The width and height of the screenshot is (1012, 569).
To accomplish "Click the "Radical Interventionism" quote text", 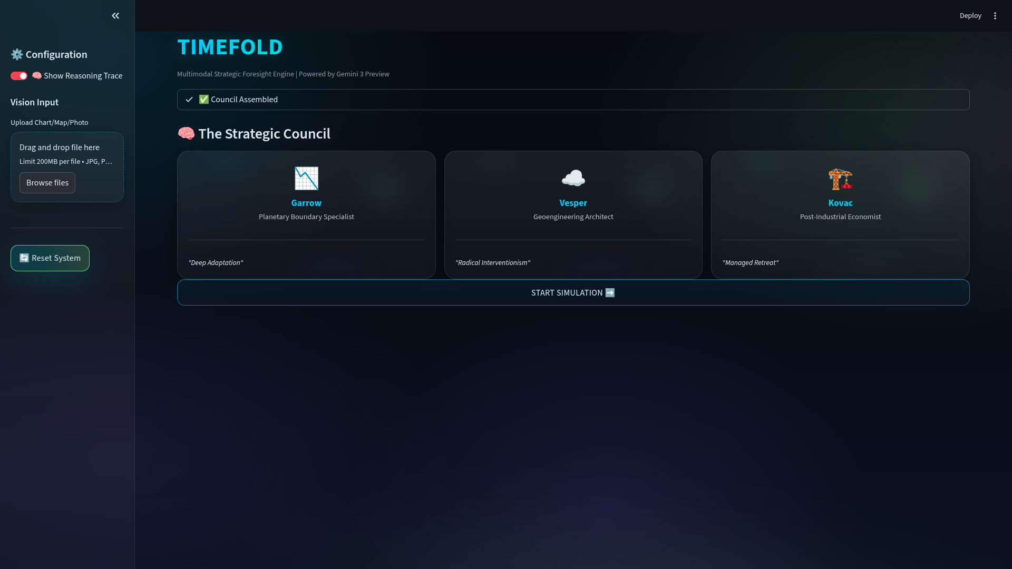I will tap(493, 262).
